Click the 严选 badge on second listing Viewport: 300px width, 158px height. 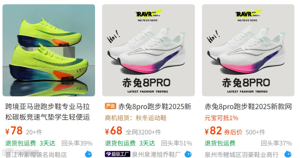110,106
